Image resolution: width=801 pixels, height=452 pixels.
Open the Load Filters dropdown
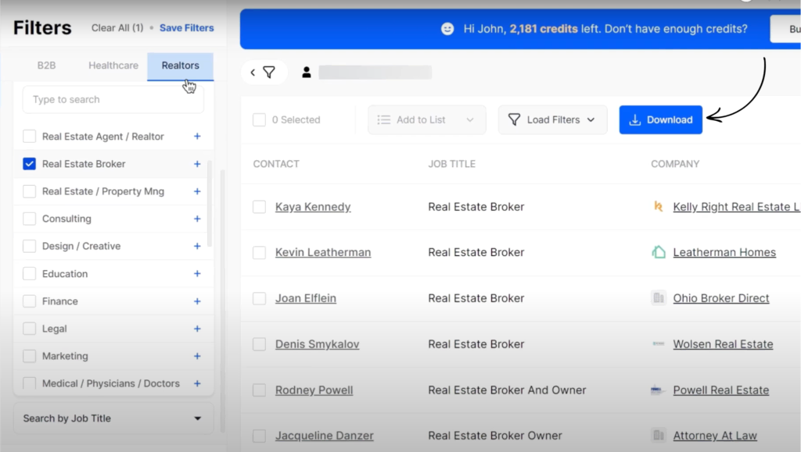(552, 120)
